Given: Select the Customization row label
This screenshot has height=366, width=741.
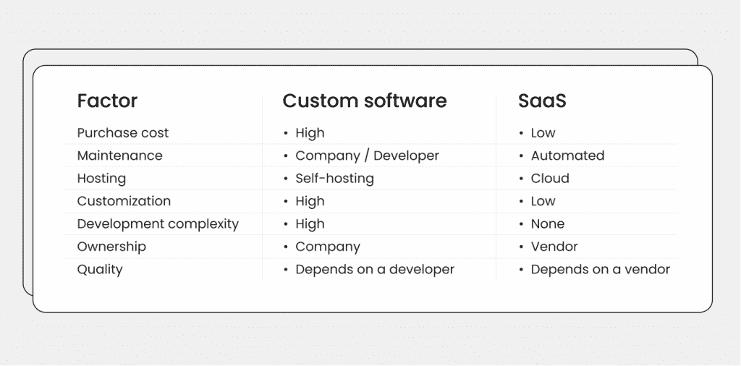Looking at the screenshot, I should point(124,201).
